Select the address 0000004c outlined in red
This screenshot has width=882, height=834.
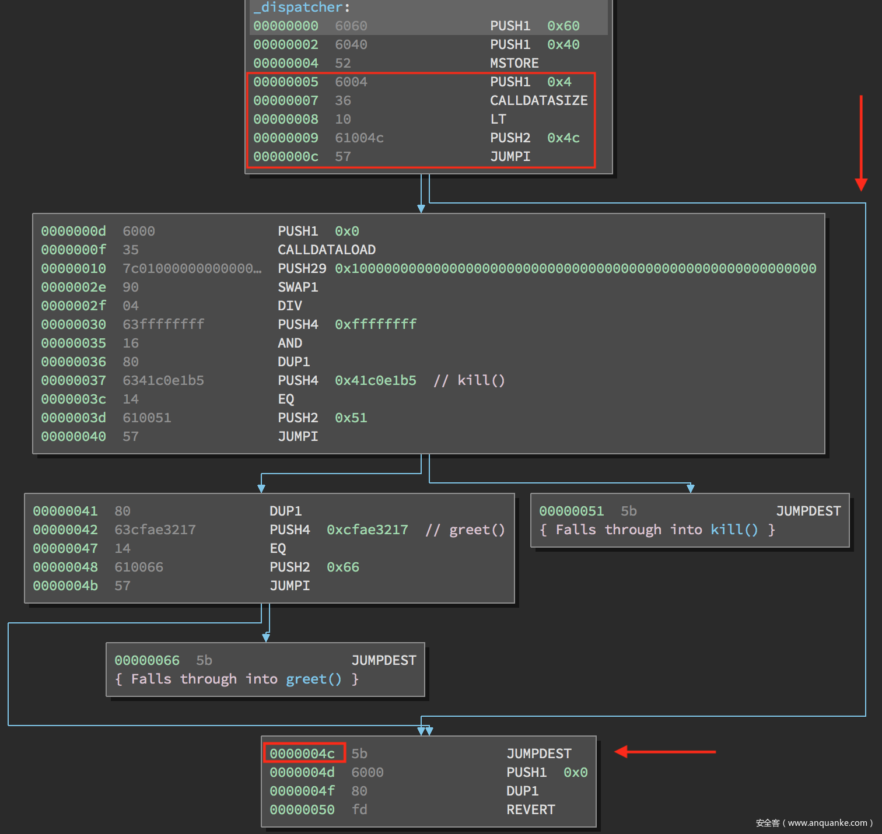[303, 754]
